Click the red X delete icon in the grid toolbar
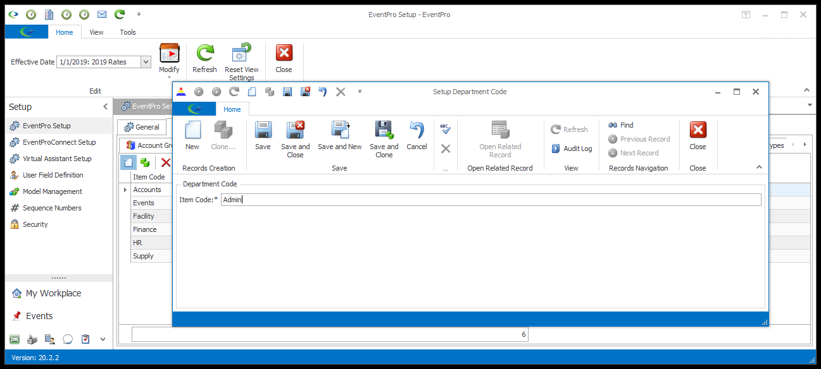The height and width of the screenshot is (369, 821). click(166, 162)
